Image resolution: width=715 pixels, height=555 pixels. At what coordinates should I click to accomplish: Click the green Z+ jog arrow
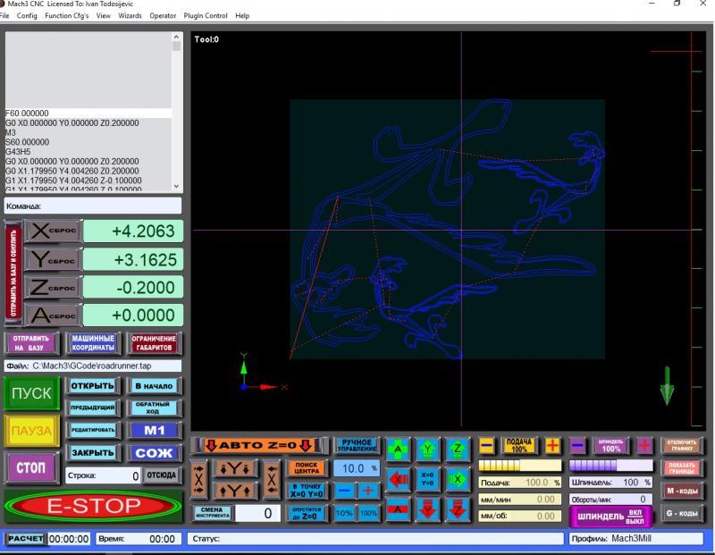(x=458, y=447)
